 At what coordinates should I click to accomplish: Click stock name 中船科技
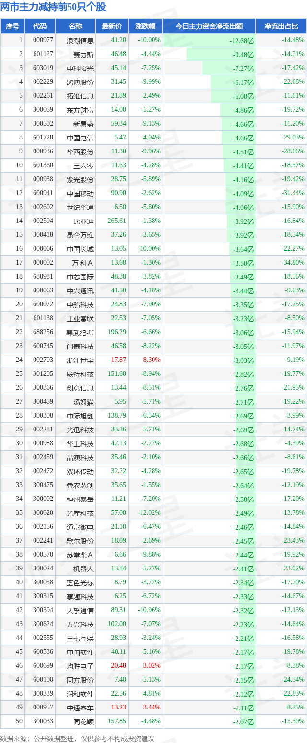click(x=80, y=304)
